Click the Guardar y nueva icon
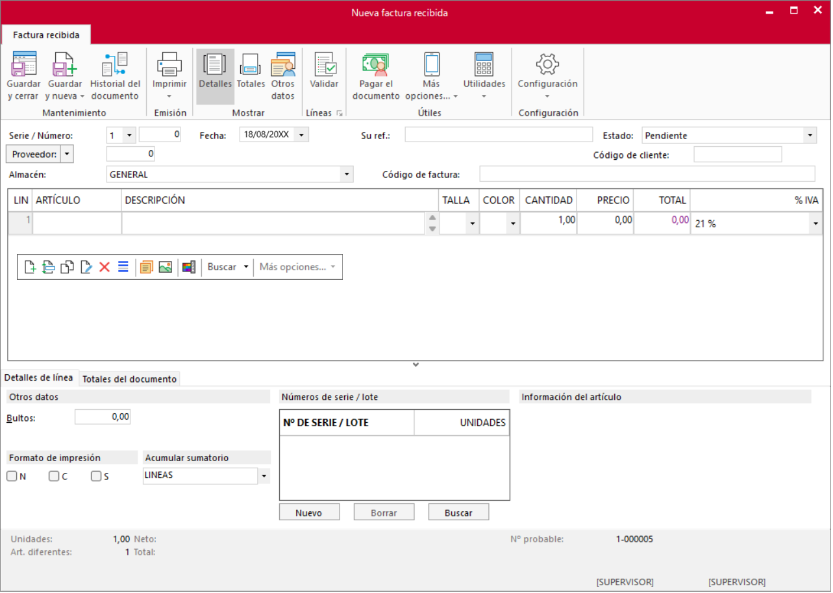The height and width of the screenshot is (593, 833). (x=64, y=64)
